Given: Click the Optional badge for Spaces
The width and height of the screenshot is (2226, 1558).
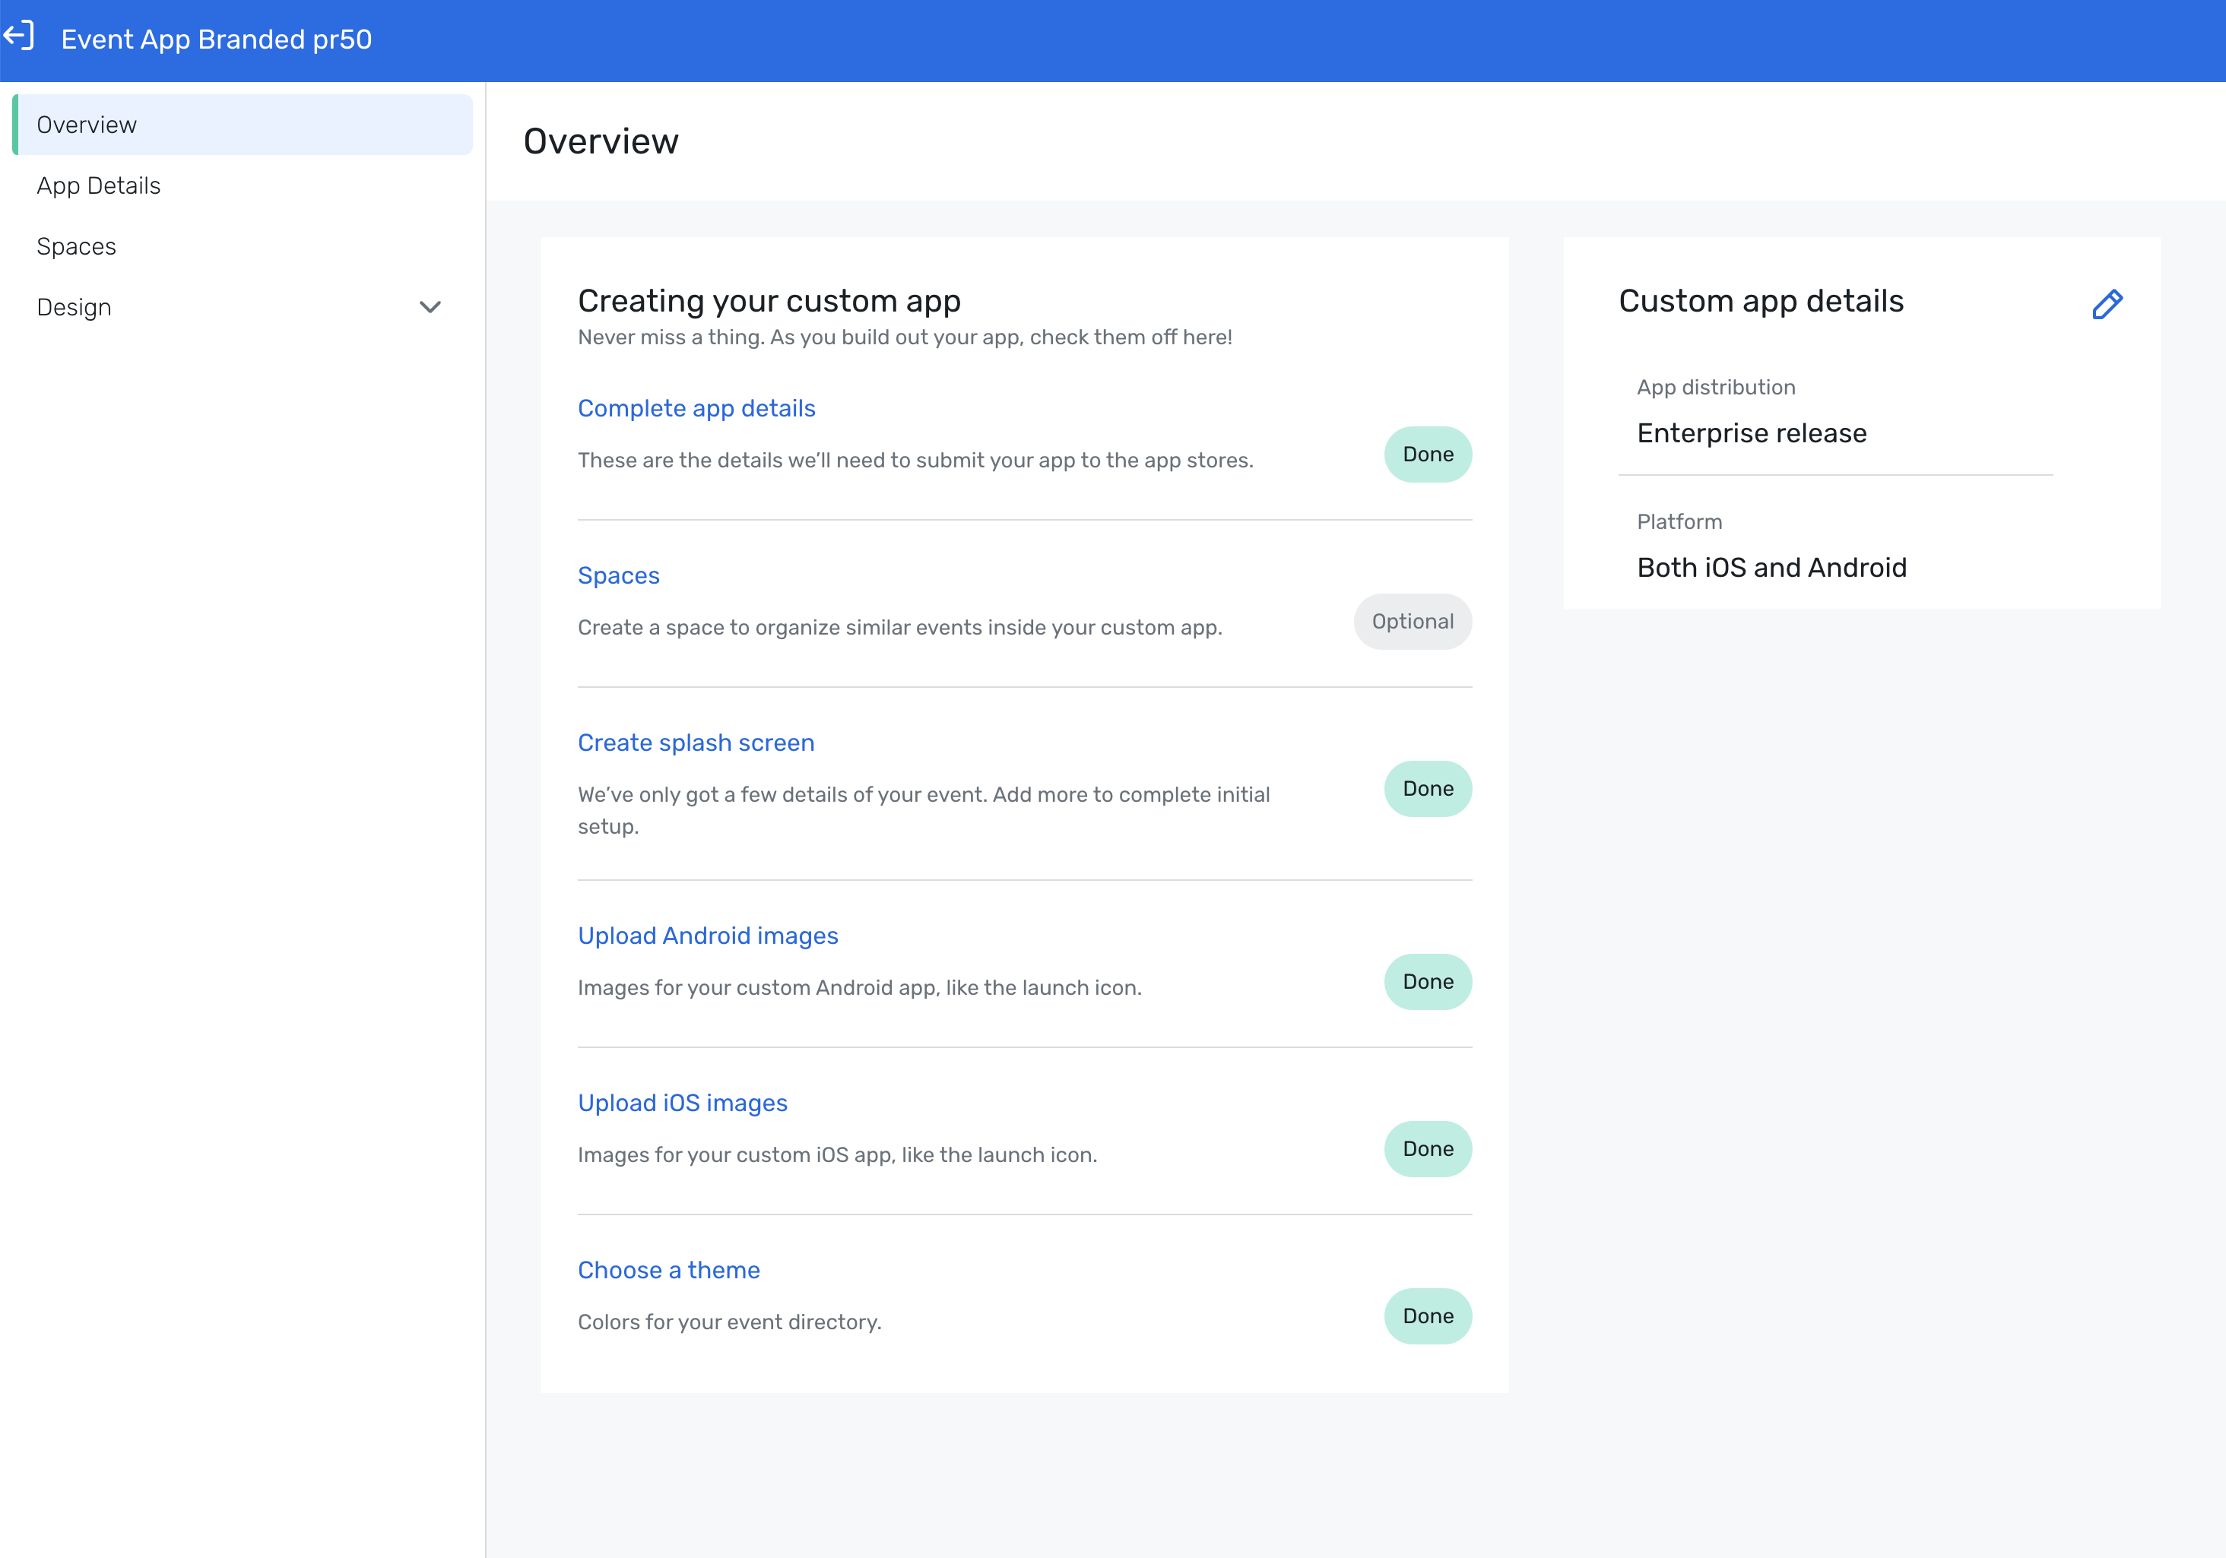Looking at the screenshot, I should 1412,621.
